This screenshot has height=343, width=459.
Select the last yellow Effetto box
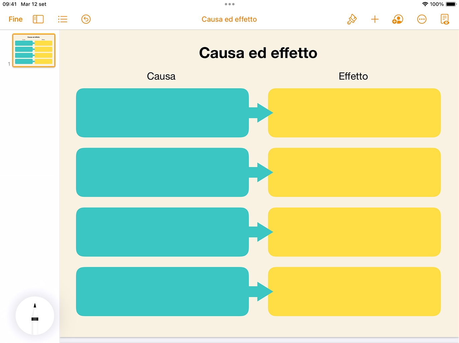(x=354, y=292)
